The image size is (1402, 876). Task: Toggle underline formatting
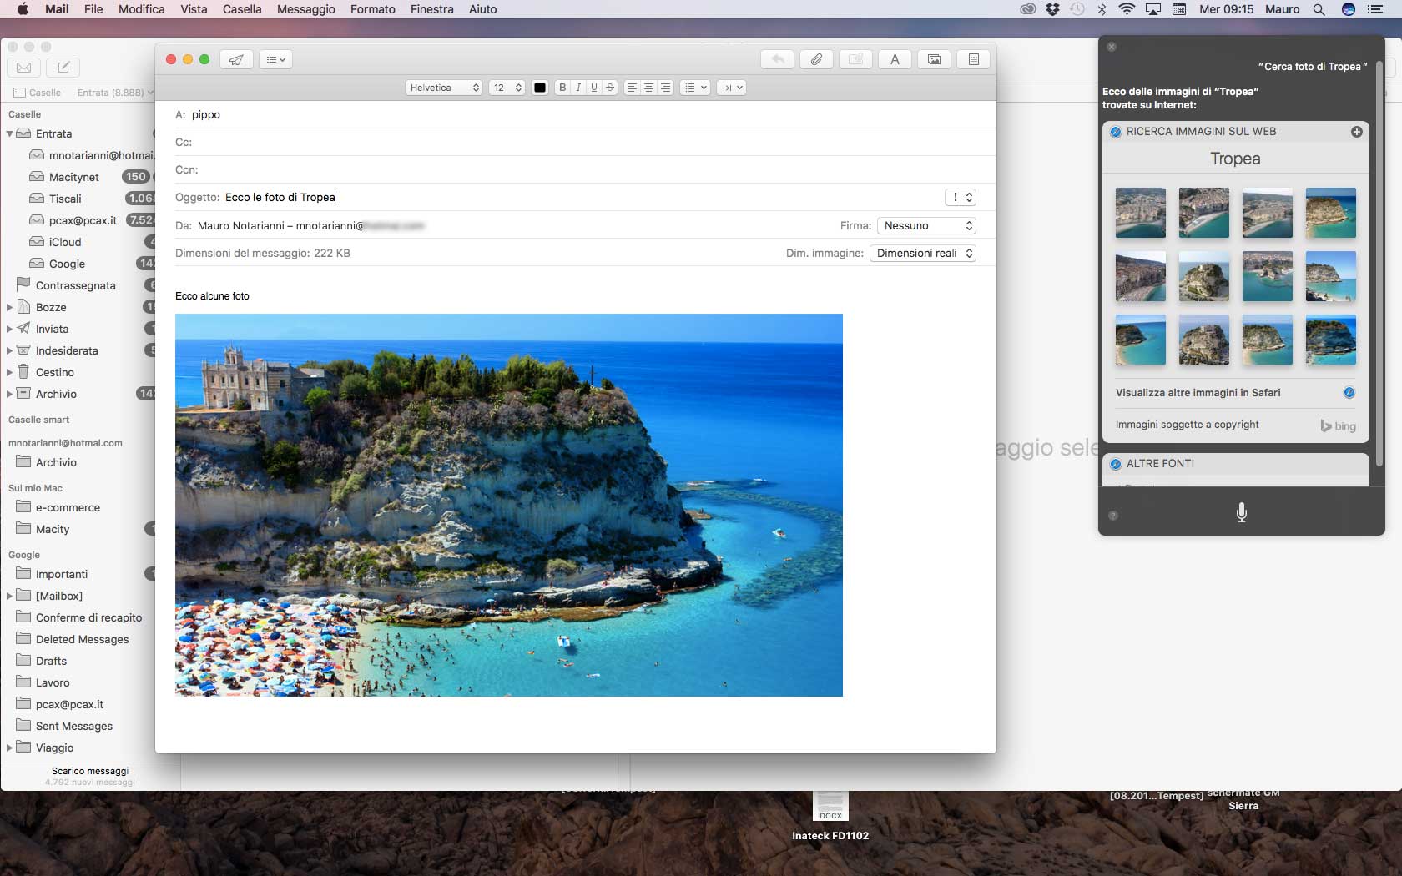coord(594,88)
